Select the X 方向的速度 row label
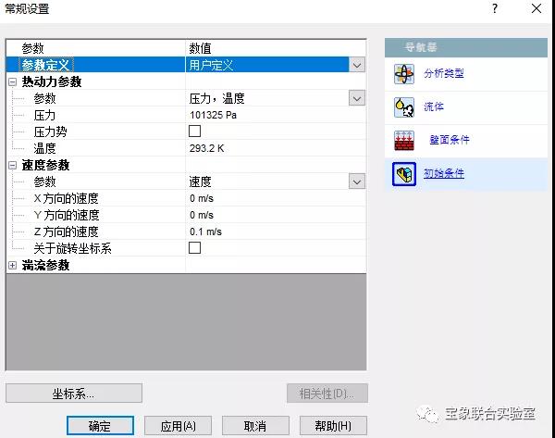 pyautogui.click(x=67, y=198)
